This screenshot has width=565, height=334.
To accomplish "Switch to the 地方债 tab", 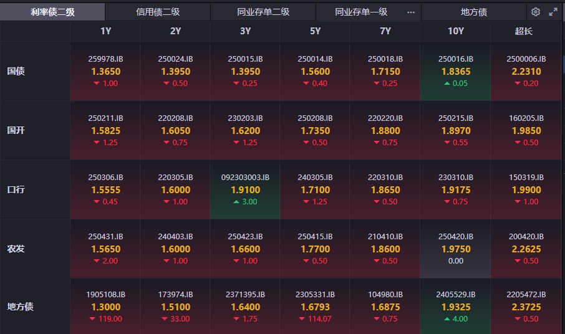I will [x=474, y=12].
